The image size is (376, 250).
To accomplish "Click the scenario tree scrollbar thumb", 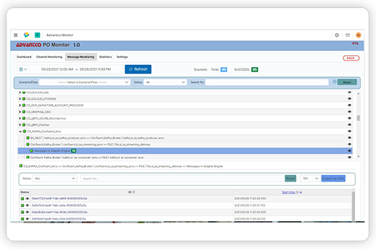I will pos(359,118).
